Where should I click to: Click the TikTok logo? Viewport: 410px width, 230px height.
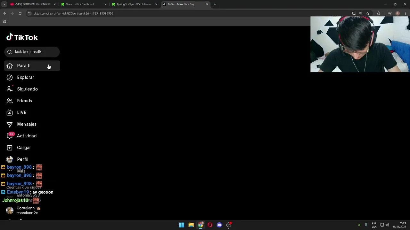22,37
